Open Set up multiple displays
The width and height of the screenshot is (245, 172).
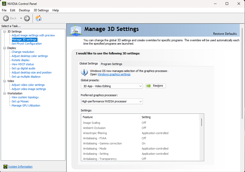[x=26, y=77]
